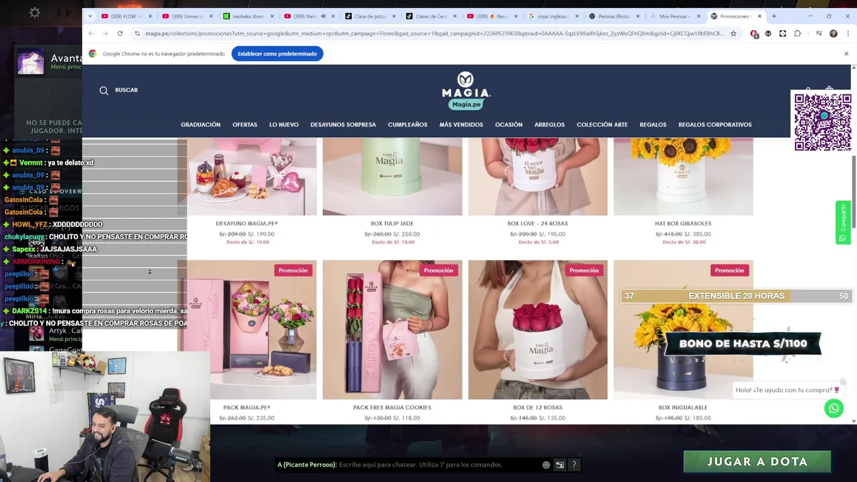Image resolution: width=857 pixels, height=482 pixels.
Task: Open the Magia.pe logo home link
Action: (x=466, y=90)
